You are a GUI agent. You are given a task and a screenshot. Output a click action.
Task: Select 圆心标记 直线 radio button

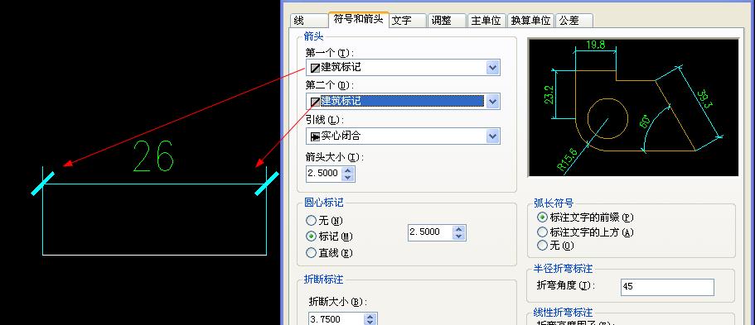[x=311, y=252]
